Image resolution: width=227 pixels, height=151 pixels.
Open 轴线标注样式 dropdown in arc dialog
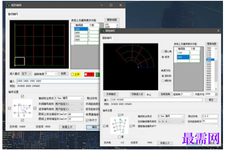171,116
